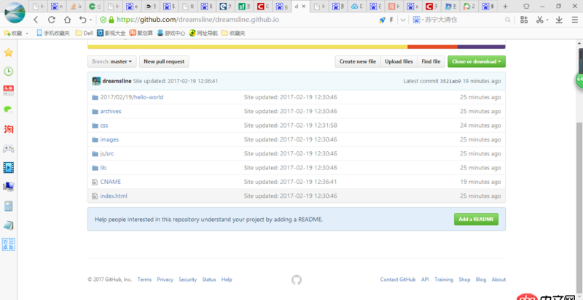Open the red Taobao sidebar icon
The height and width of the screenshot is (300, 583).
tap(9, 129)
